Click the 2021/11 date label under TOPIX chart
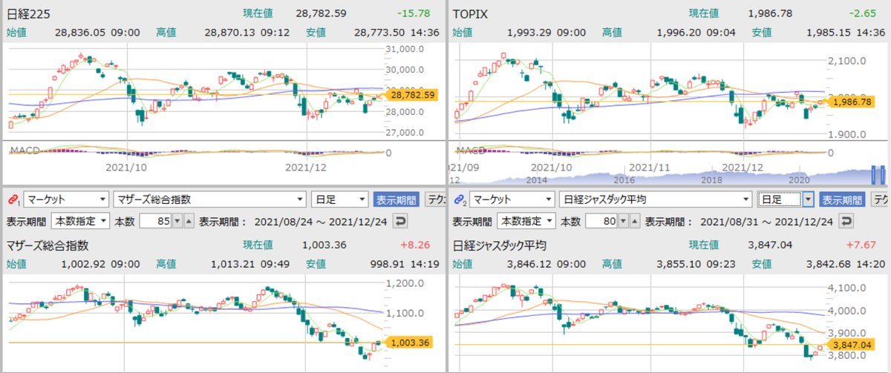The image size is (891, 373). pos(650,168)
